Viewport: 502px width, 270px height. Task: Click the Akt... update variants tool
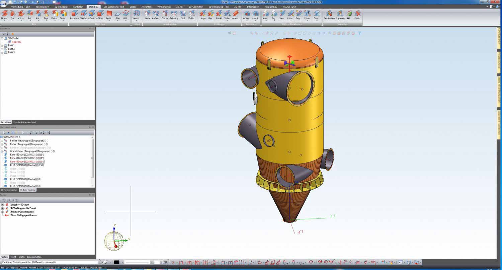pyautogui.click(x=349, y=15)
